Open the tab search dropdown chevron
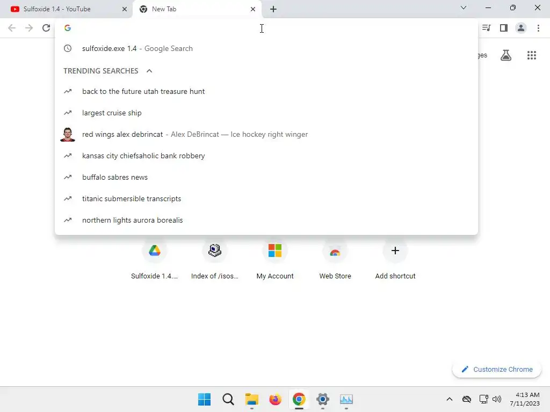The height and width of the screenshot is (412, 550). click(464, 8)
